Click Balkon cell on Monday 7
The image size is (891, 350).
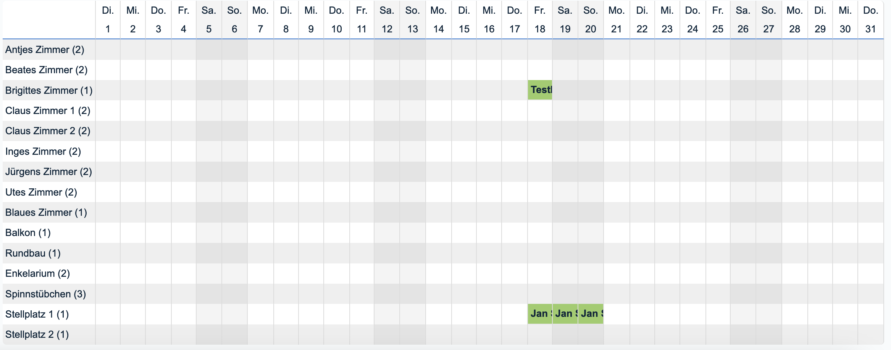coord(260,233)
